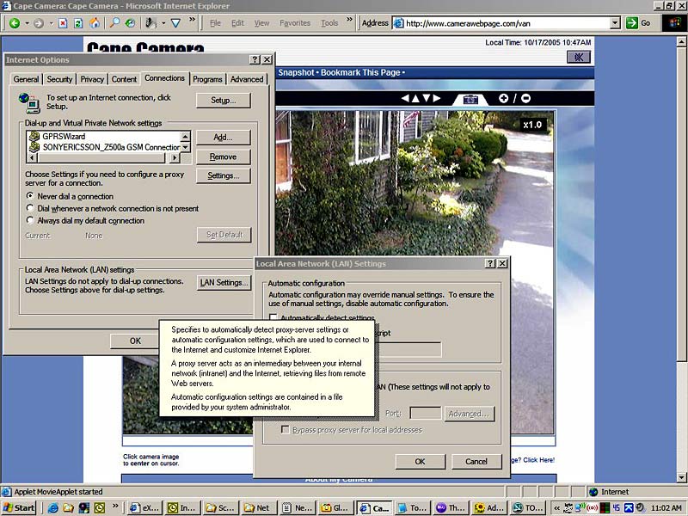Select 'Never dial a connection' option
This screenshot has height=516, width=688.
[31, 196]
